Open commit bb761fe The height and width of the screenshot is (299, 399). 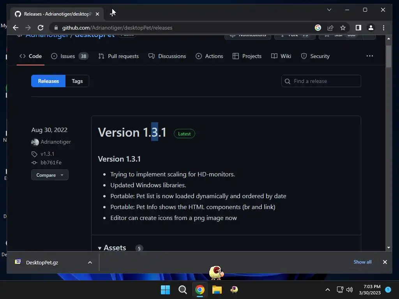coord(51,162)
